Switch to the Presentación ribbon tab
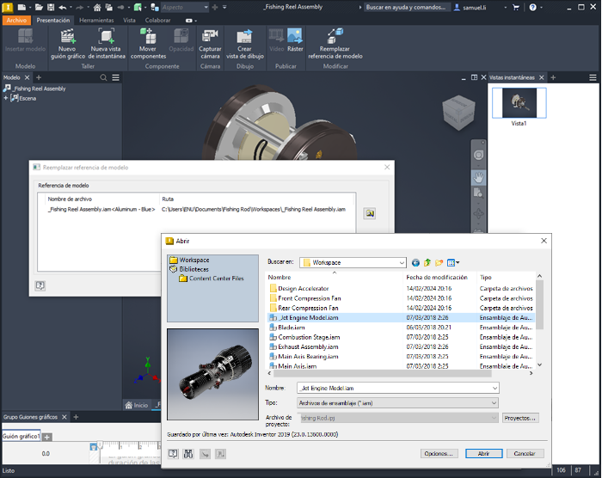The image size is (602, 478). 53,21
